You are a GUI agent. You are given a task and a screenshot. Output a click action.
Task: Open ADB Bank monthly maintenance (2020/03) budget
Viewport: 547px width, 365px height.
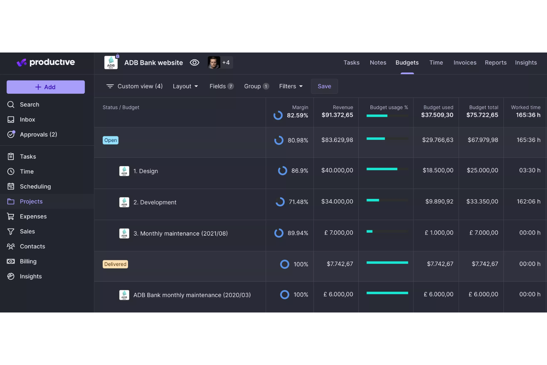[192, 295]
